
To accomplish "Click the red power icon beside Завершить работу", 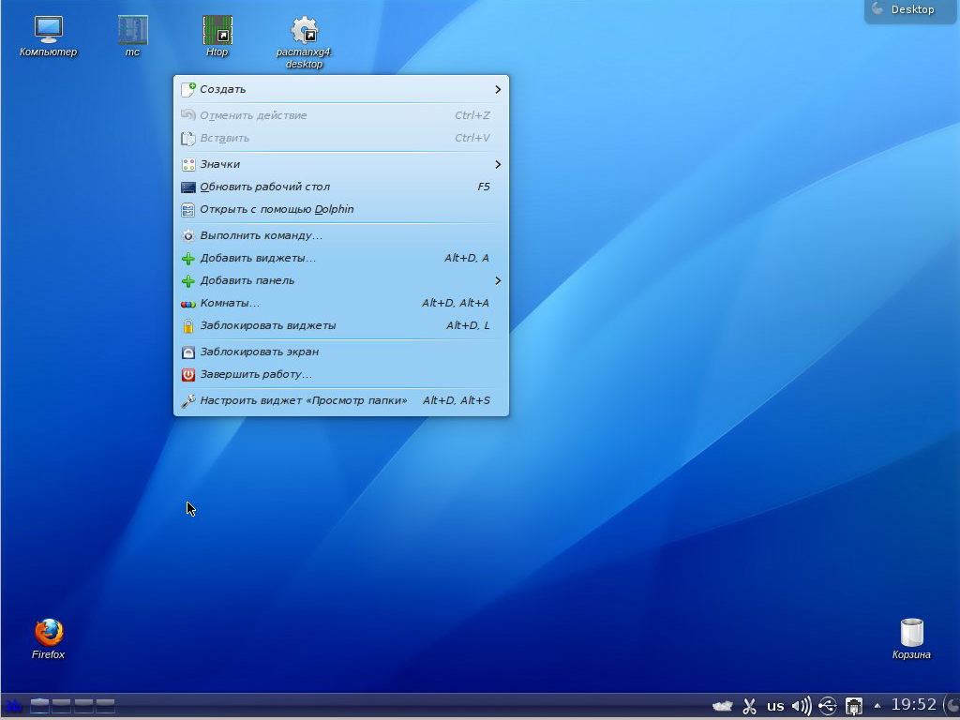I will 188,375.
